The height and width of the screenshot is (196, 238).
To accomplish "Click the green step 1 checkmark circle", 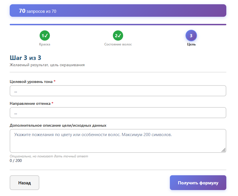I will pos(45,36).
